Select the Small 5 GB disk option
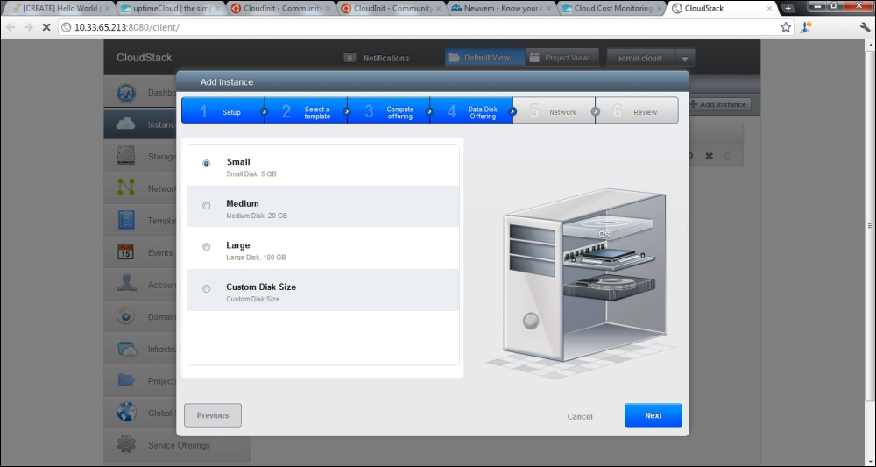 pyautogui.click(x=207, y=163)
